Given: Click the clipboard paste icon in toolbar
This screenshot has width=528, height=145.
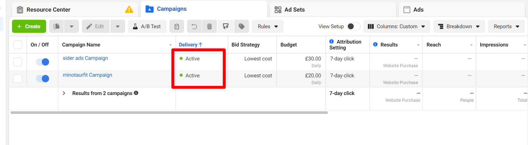Looking at the screenshot, I should coord(176,26).
